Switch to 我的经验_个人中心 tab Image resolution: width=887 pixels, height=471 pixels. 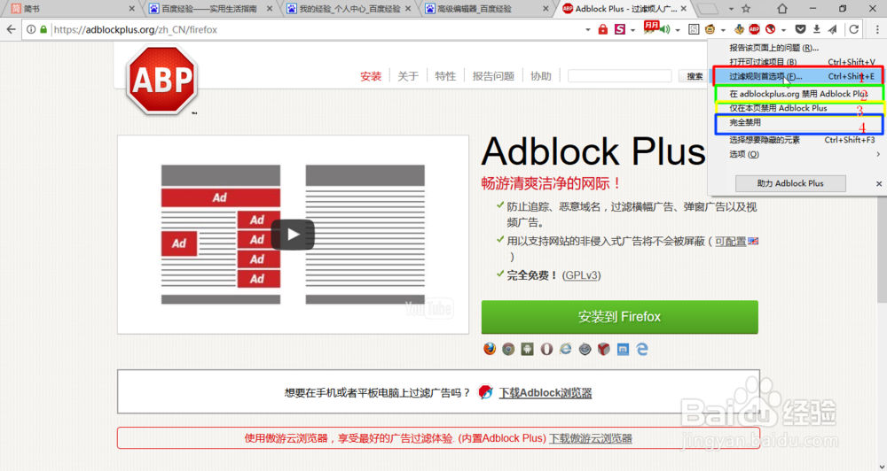(x=349, y=9)
